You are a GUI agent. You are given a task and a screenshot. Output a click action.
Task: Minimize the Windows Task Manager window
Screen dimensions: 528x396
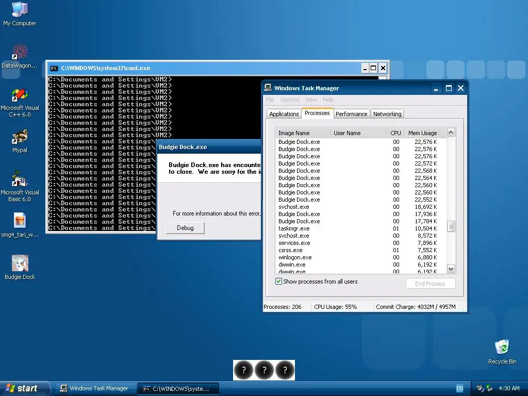tap(436, 88)
